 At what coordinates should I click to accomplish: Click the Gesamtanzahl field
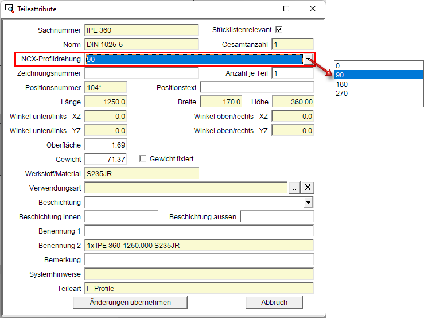pyautogui.click(x=293, y=44)
